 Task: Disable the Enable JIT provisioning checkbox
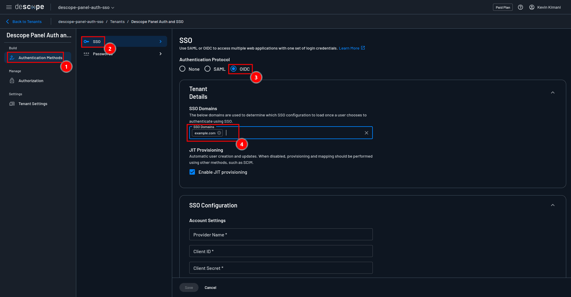[192, 172]
